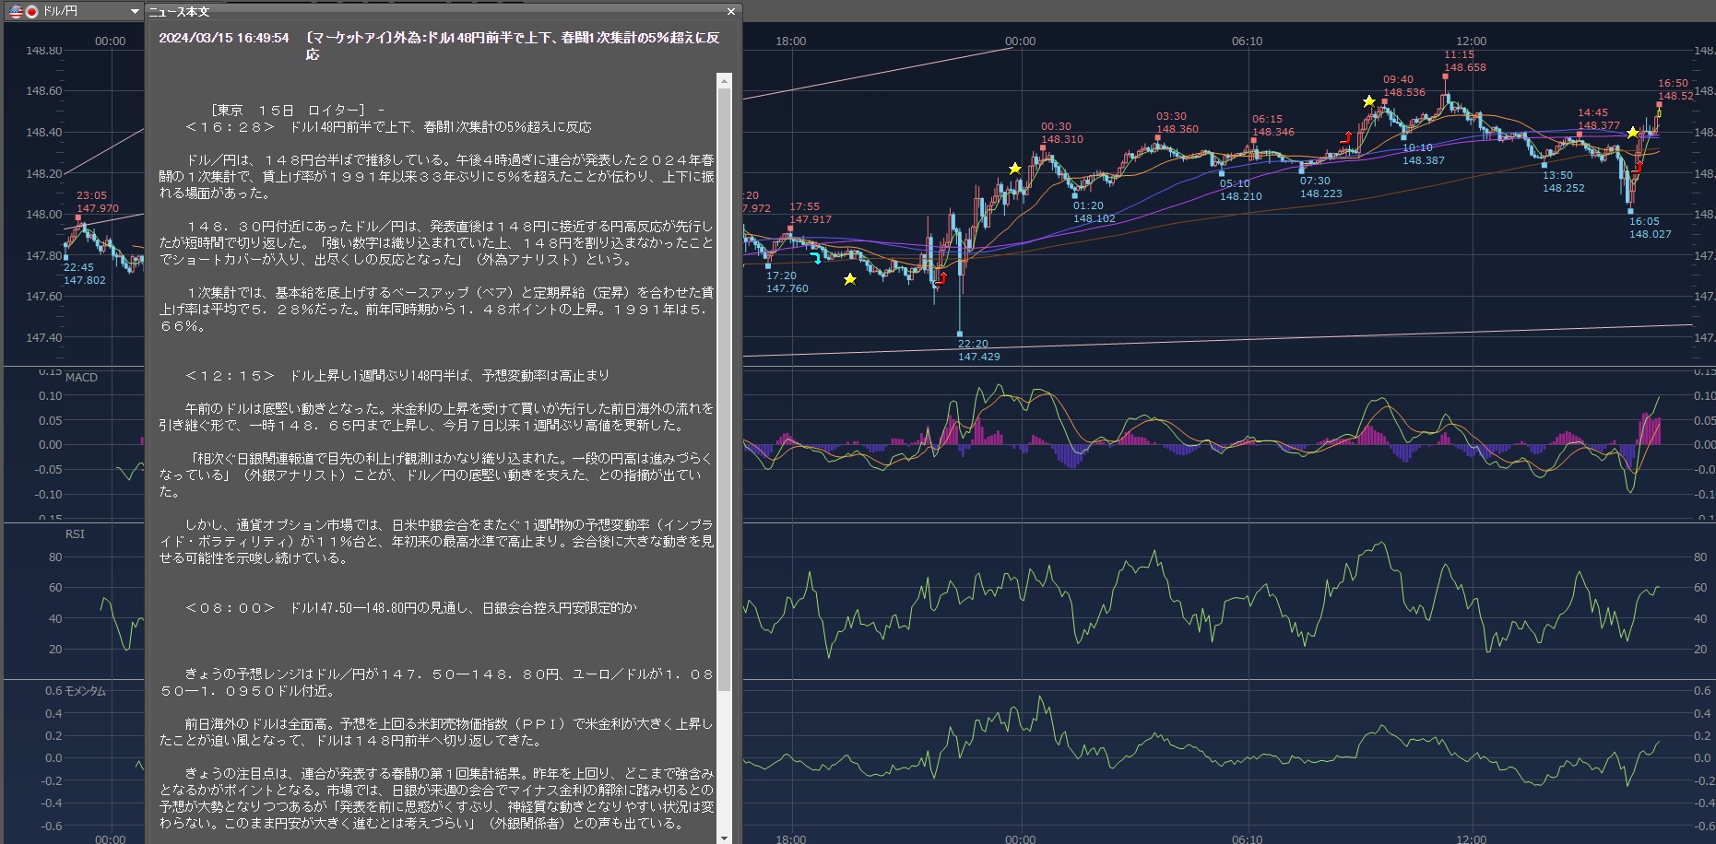The width and height of the screenshot is (1716, 844).
Task: Click the red up-arrow signal above 16:05 low
Action: [x=1638, y=167]
